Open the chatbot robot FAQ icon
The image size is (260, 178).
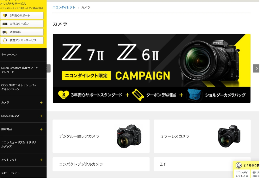pos(238,165)
